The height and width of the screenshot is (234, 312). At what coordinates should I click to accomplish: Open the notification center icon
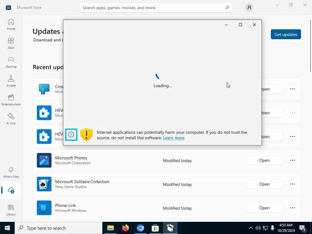(303, 228)
